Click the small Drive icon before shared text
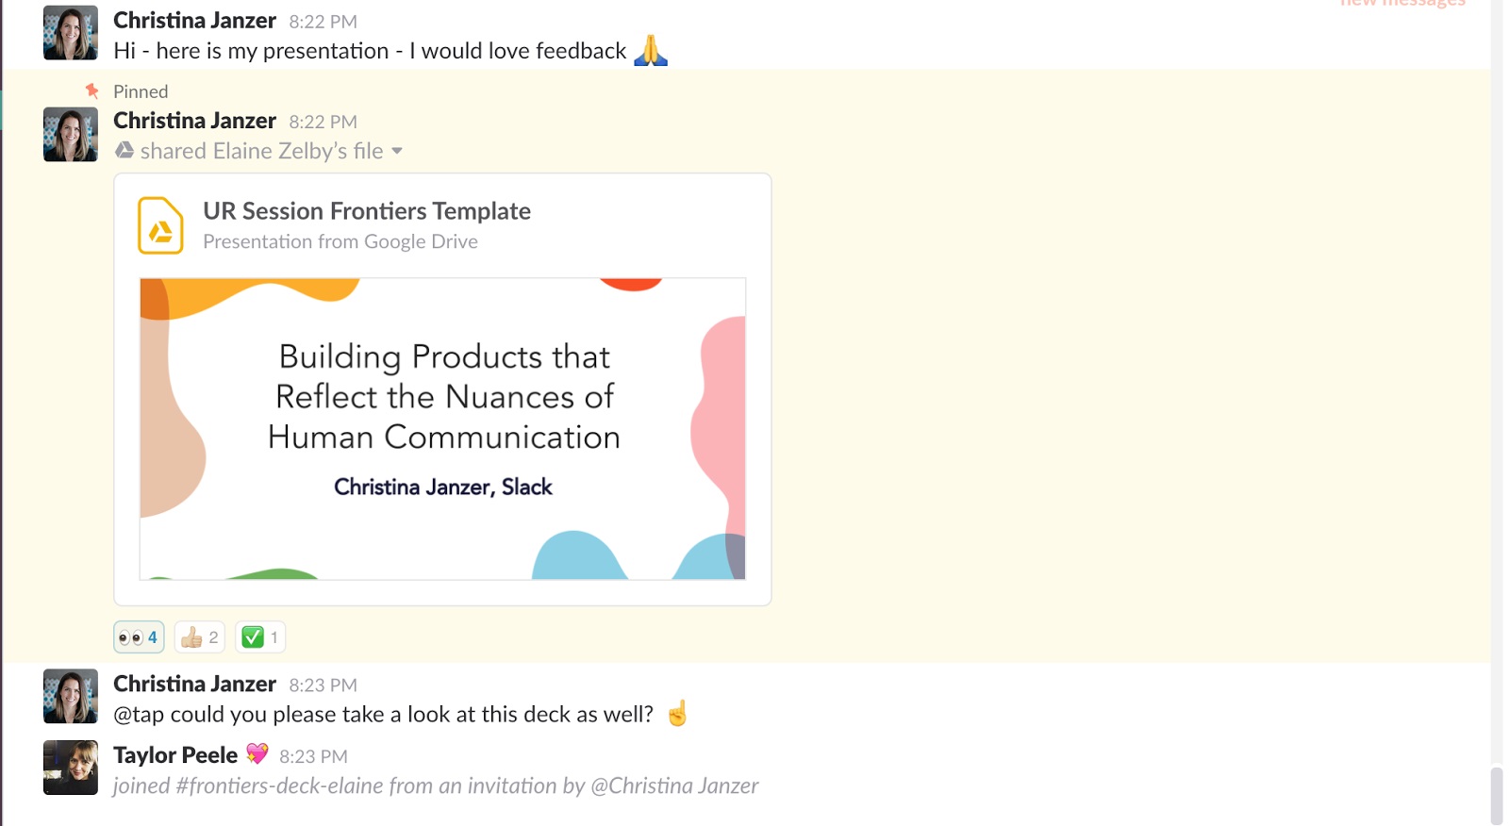The height and width of the screenshot is (826, 1509). [x=124, y=150]
